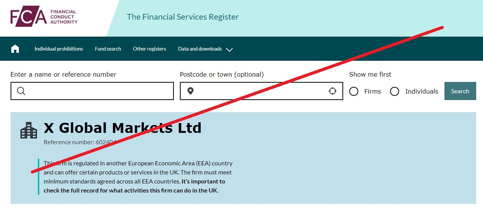This screenshot has width=483, height=208.
Task: Open Other registers page
Action: [x=150, y=49]
